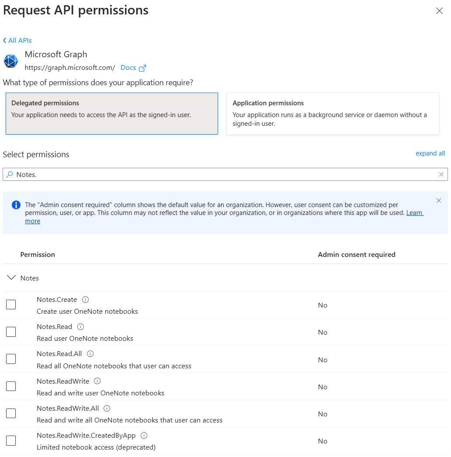
Task: Click the info icon in the admin consent banner
Action: point(17,204)
